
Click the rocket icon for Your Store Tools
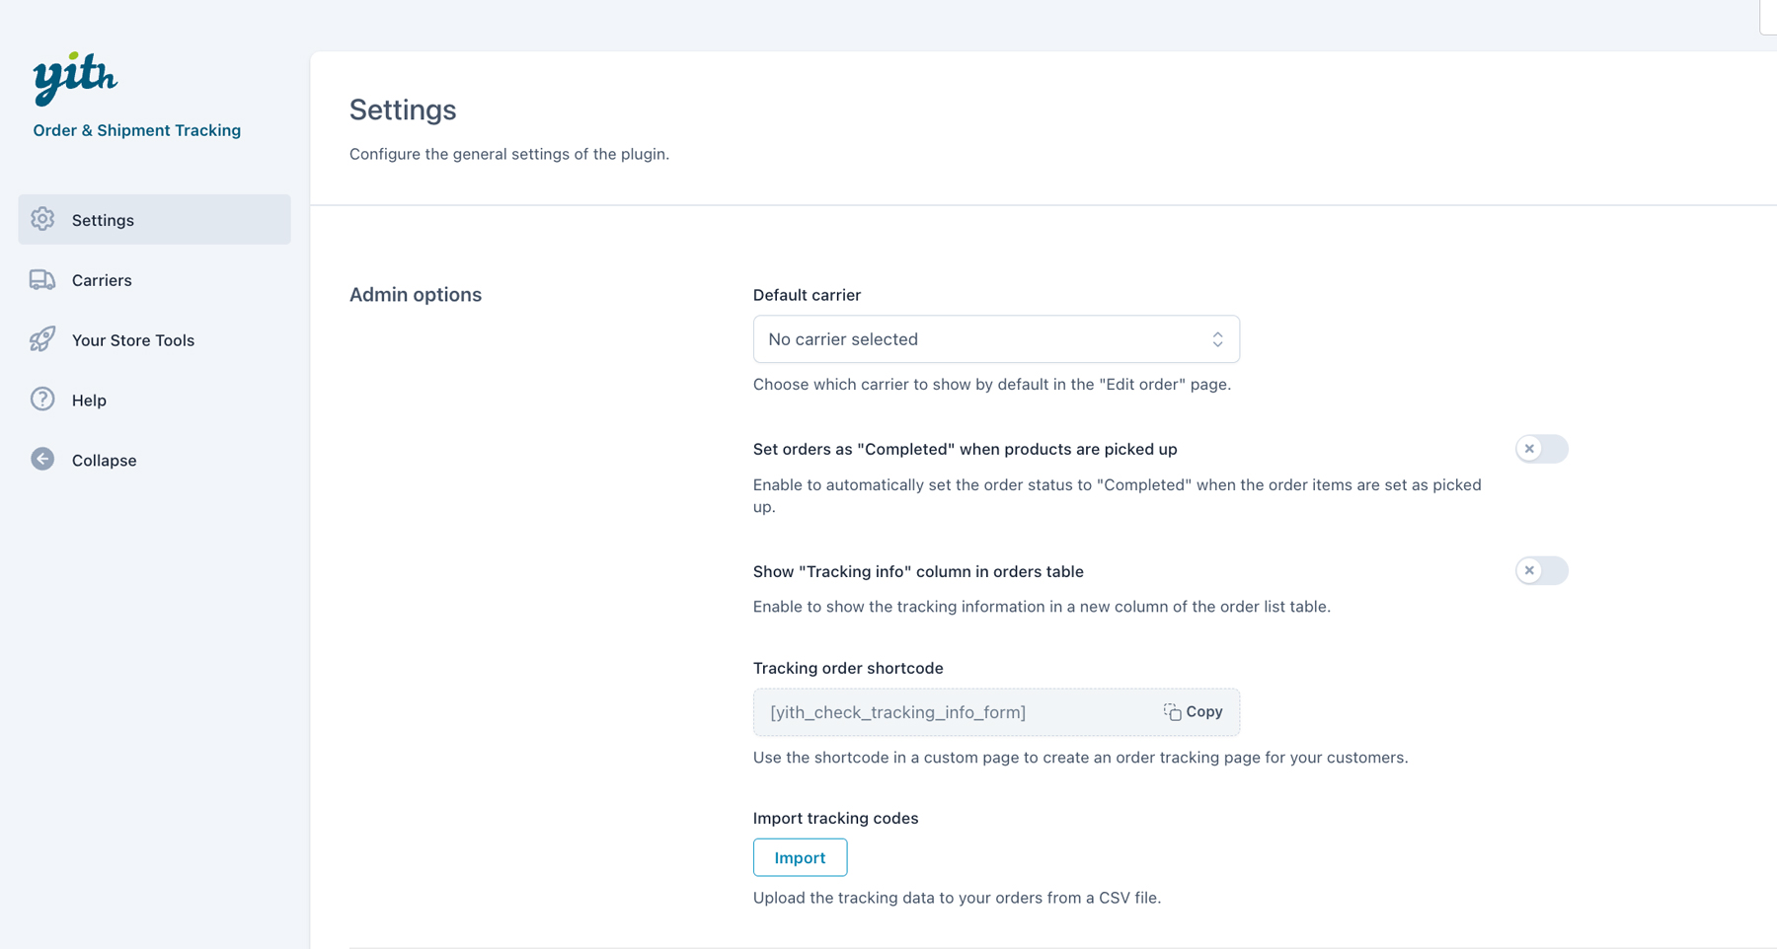42,339
